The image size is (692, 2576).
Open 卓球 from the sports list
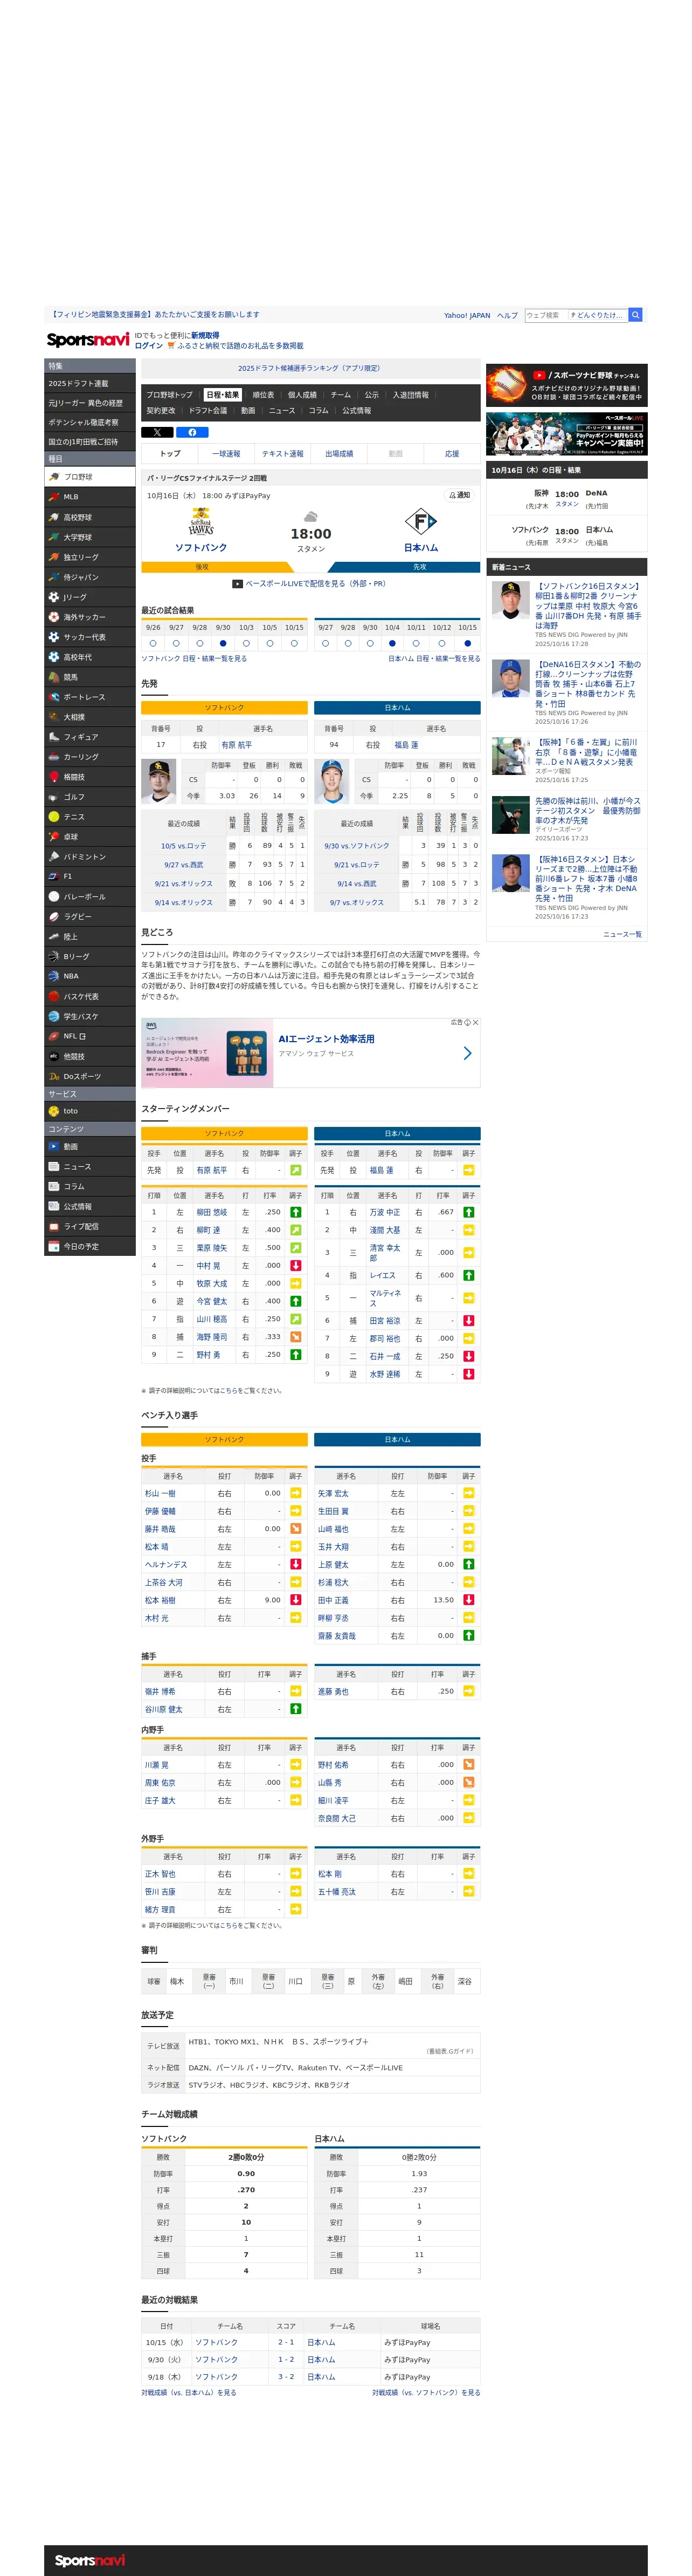point(90,837)
